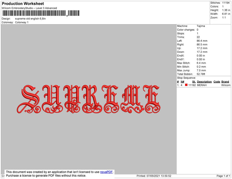Select the Machine value Tajima
The image size is (232, 179).
tap(201, 26)
